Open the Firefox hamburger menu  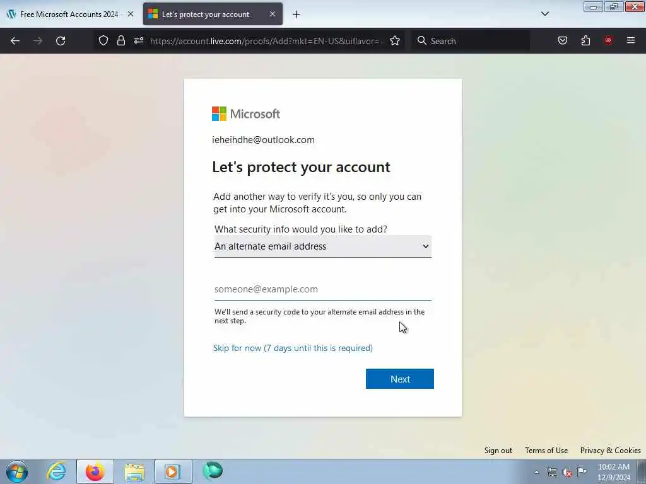[x=631, y=40]
